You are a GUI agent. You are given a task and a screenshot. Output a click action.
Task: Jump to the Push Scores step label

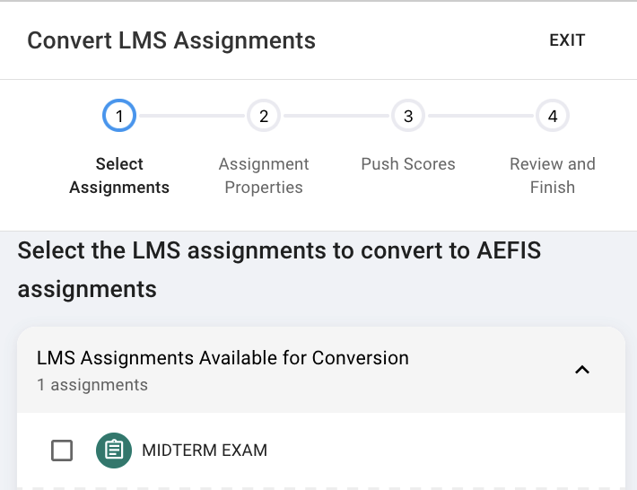point(408,164)
